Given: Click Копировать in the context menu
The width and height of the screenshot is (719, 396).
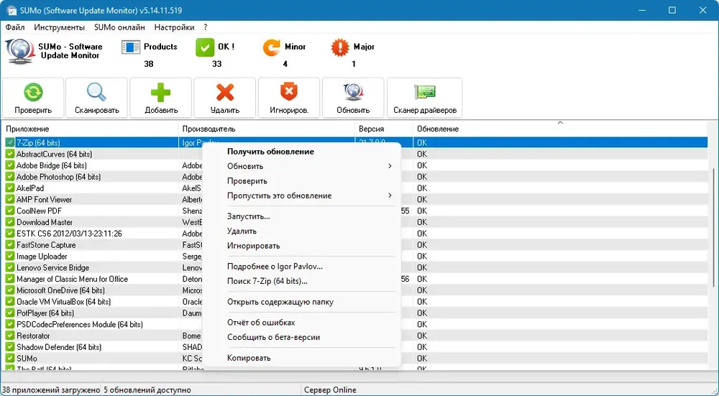Looking at the screenshot, I should (x=249, y=358).
